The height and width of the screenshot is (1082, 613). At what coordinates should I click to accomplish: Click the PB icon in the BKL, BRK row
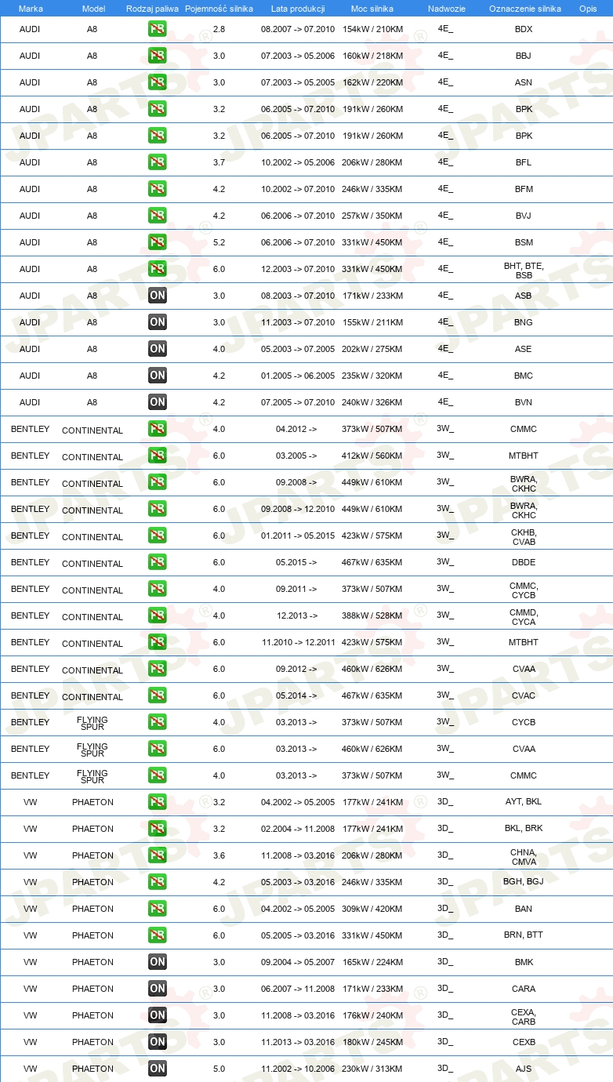(158, 829)
